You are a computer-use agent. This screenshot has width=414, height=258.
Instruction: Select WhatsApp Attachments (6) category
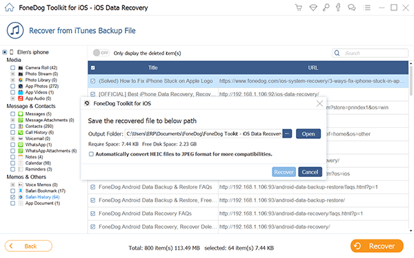[x=51, y=151]
